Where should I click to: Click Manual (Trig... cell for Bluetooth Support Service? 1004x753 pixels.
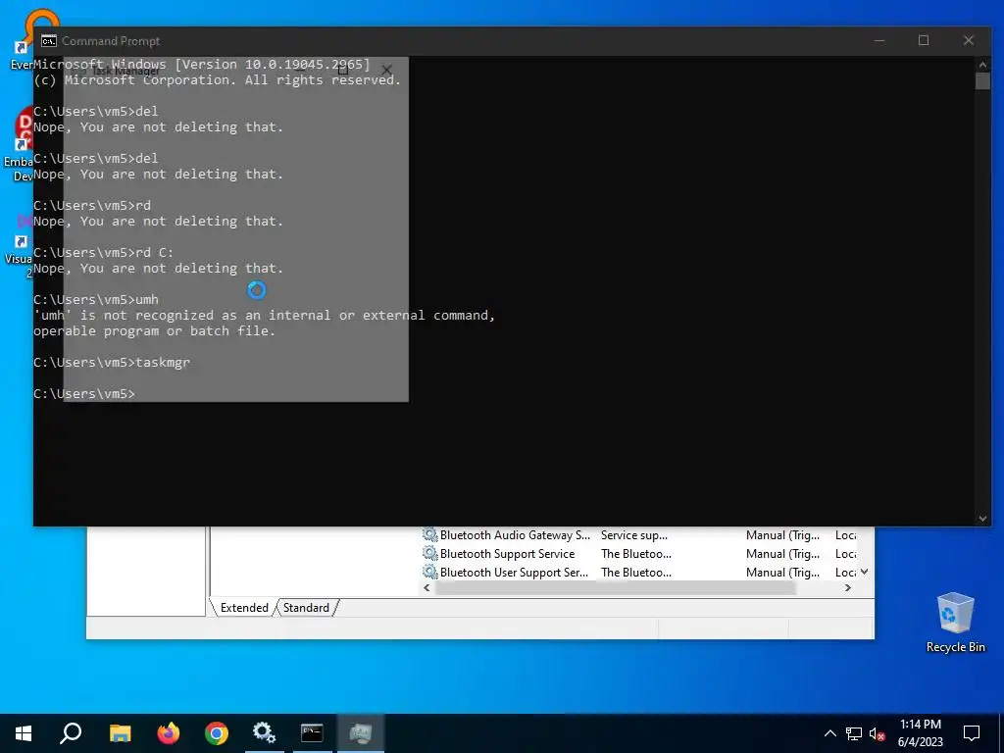[782, 554]
